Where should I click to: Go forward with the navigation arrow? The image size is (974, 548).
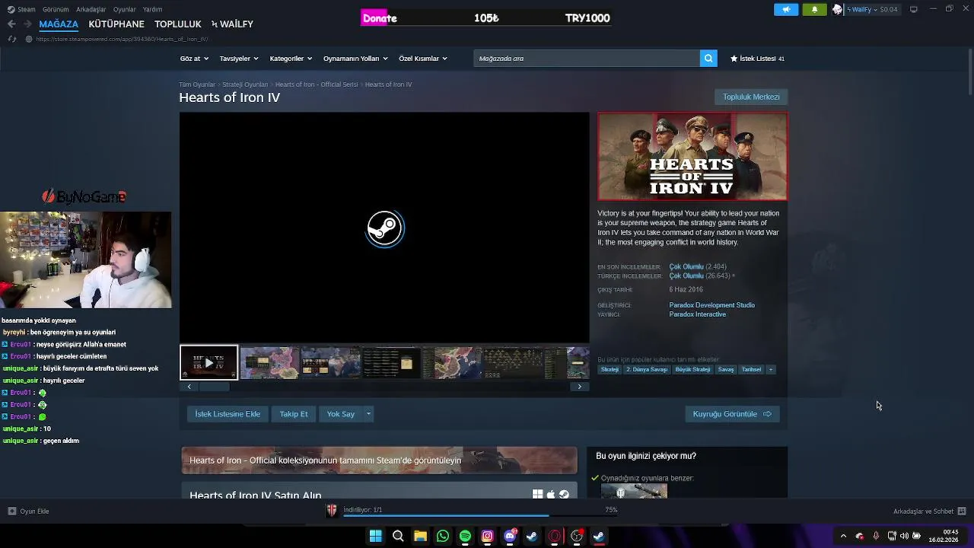click(x=27, y=24)
